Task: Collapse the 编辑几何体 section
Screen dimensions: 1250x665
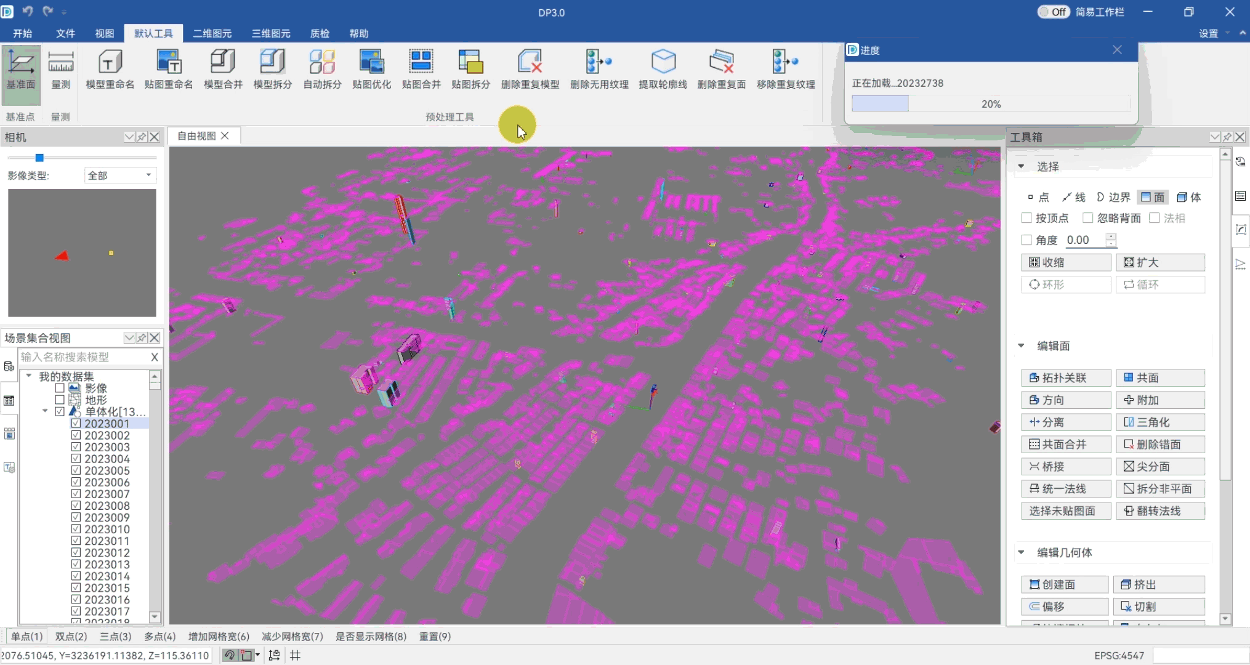Action: [x=1021, y=552]
